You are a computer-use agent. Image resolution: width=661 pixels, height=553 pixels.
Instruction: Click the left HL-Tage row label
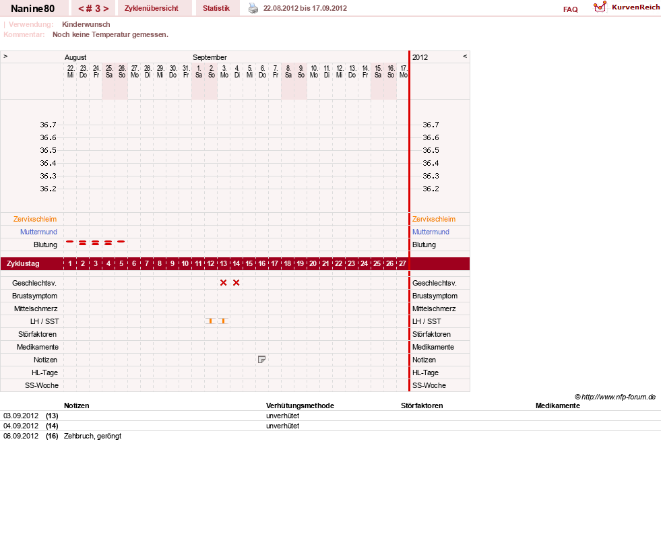pyautogui.click(x=44, y=372)
